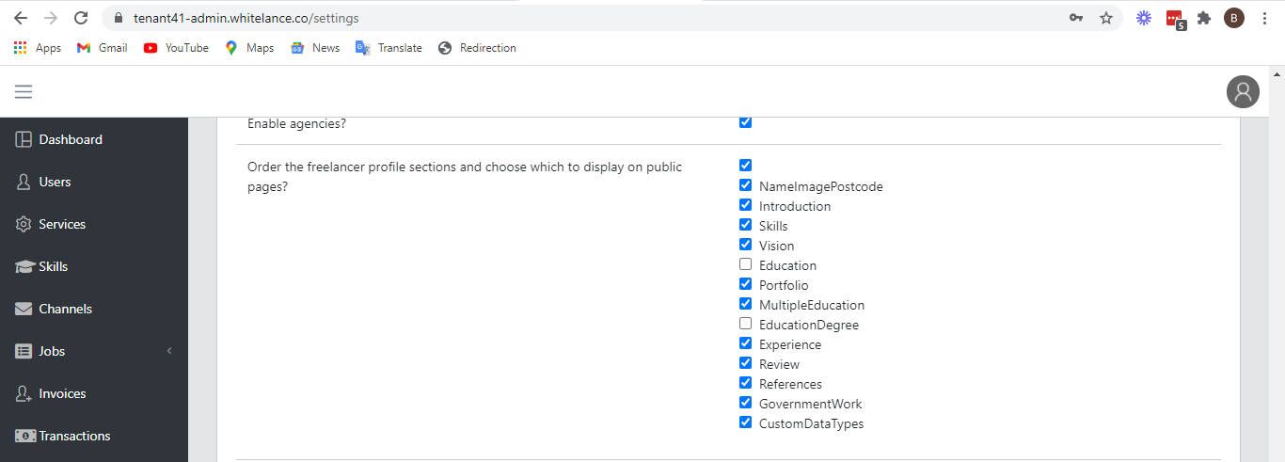1285x462 pixels.
Task: Open admin user avatar menu
Action: click(1243, 91)
